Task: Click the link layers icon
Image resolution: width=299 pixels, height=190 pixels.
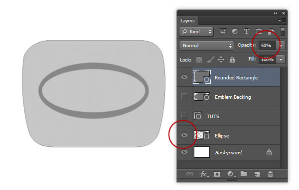Action: pyautogui.click(x=190, y=174)
